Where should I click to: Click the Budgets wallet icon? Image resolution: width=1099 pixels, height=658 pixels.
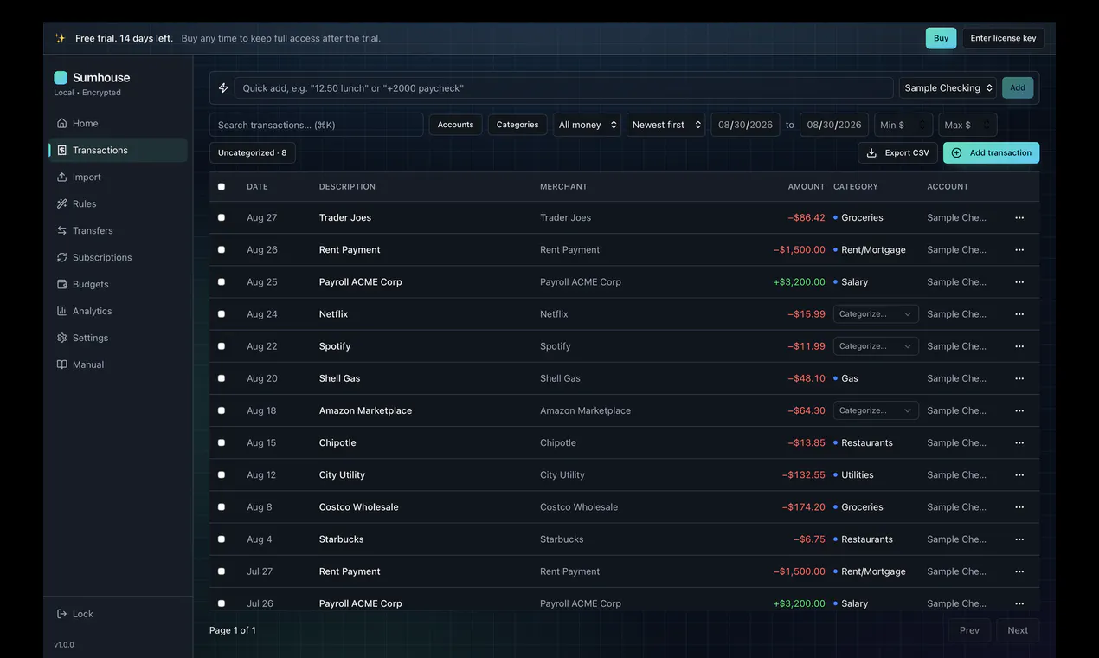point(61,284)
